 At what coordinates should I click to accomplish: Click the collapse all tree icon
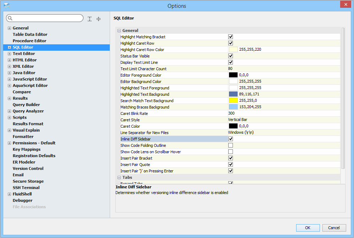(x=98, y=19)
